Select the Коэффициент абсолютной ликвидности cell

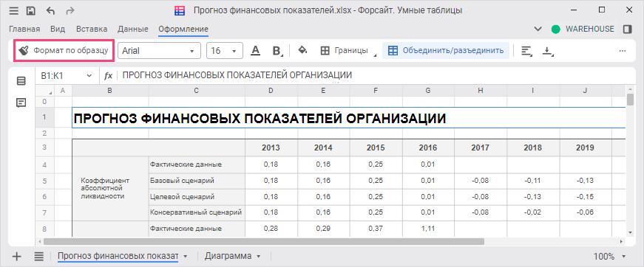[110, 188]
